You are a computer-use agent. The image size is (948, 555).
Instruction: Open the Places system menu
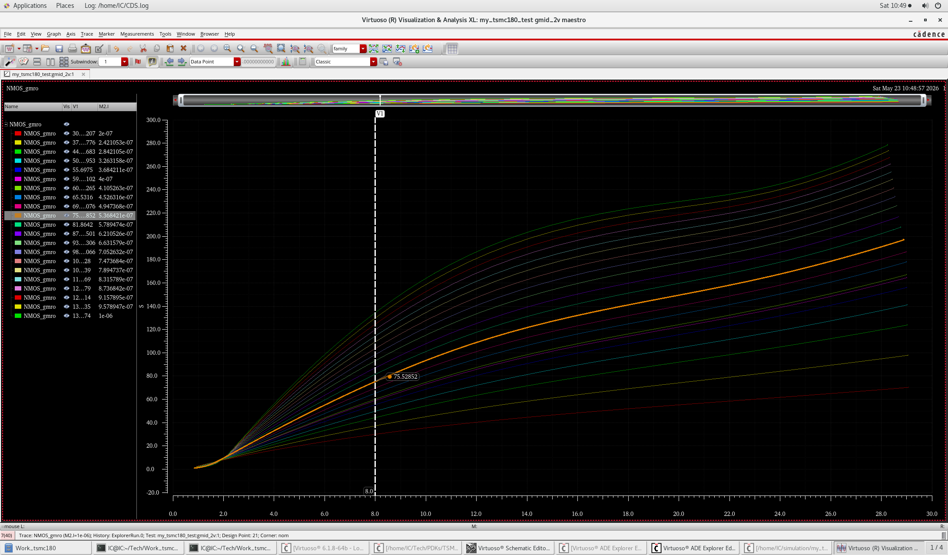(65, 6)
